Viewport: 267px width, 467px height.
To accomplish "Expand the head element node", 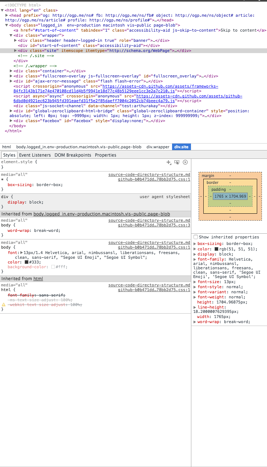I will point(7,15).
